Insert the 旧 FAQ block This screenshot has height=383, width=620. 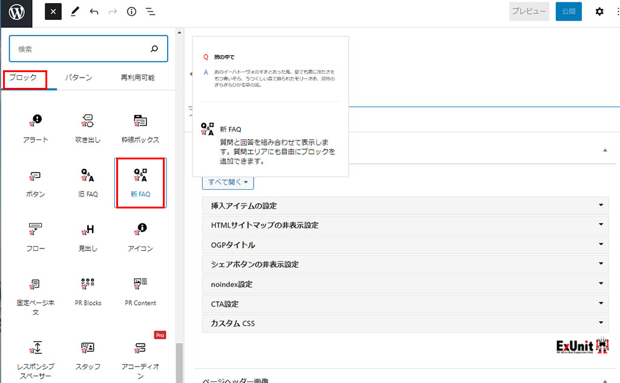[88, 182]
